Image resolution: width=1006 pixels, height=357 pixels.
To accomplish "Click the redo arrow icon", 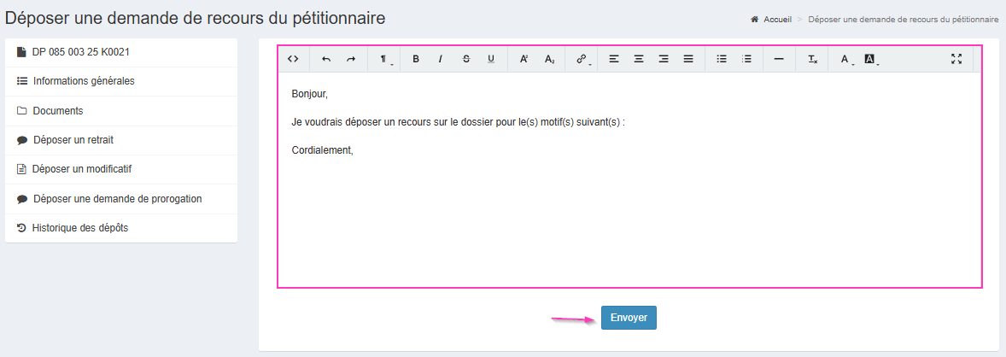I will (351, 59).
